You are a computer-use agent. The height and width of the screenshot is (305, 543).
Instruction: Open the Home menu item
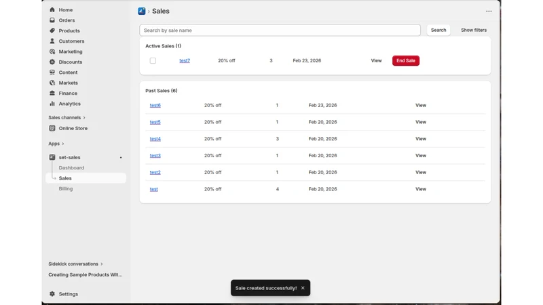[65, 9]
